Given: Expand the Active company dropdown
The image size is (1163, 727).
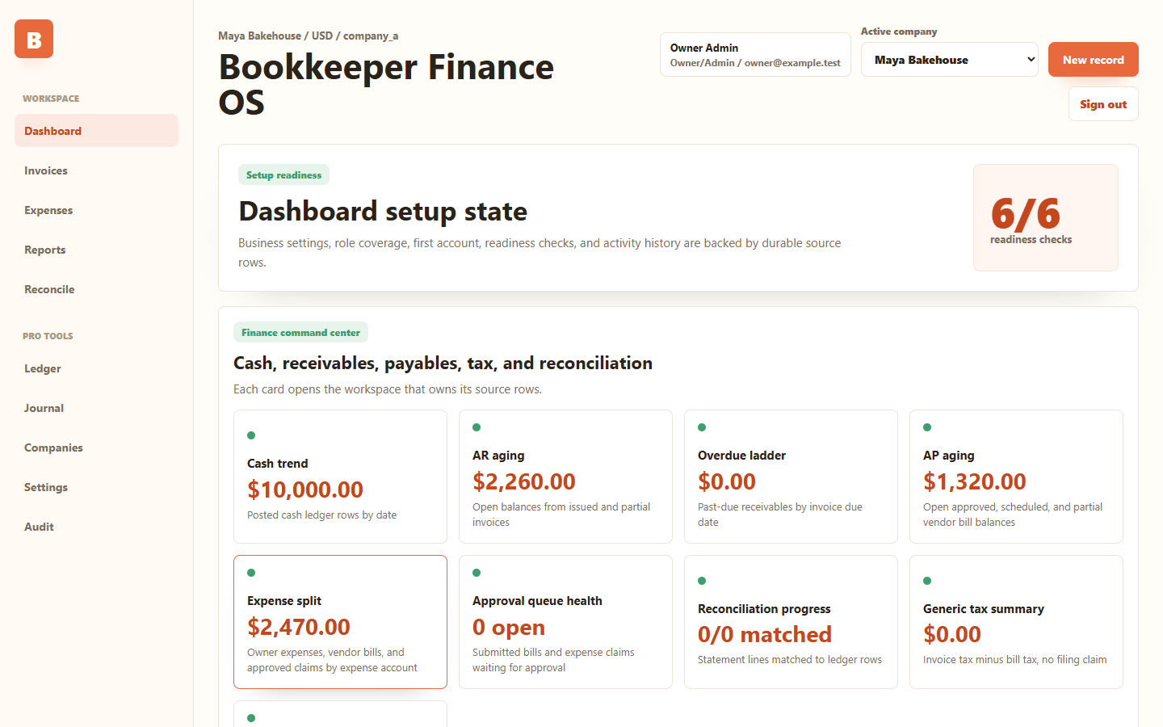Looking at the screenshot, I should coord(950,60).
